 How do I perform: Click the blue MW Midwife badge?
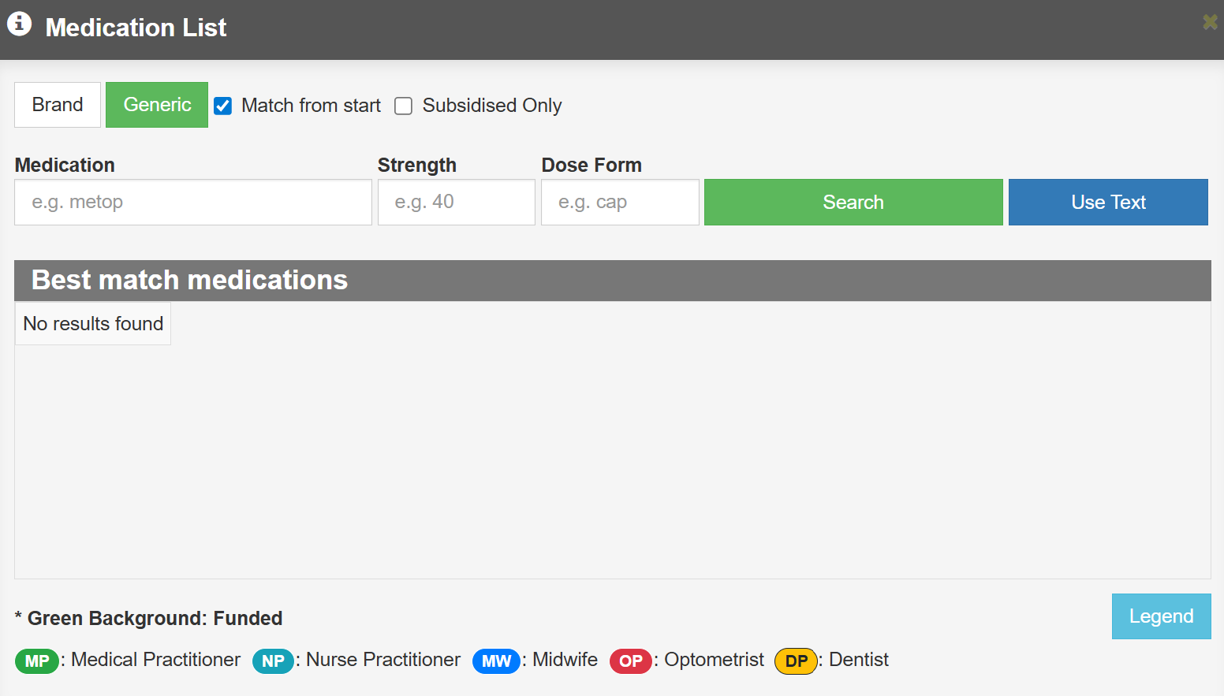496,661
